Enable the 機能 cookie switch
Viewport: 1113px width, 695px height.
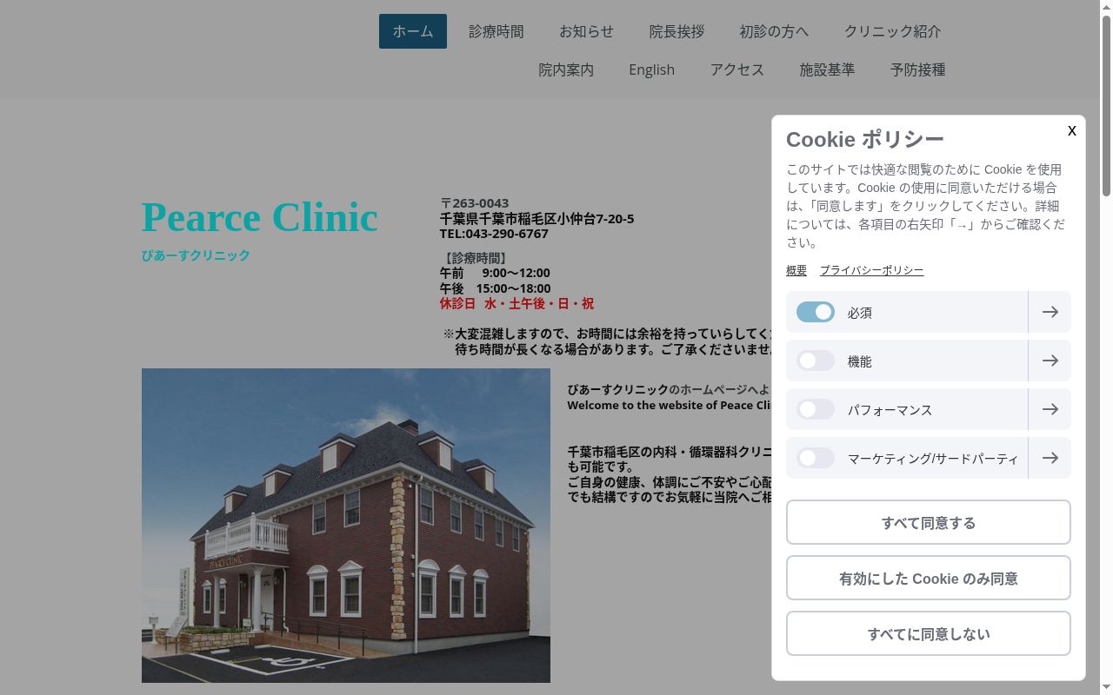click(x=816, y=361)
